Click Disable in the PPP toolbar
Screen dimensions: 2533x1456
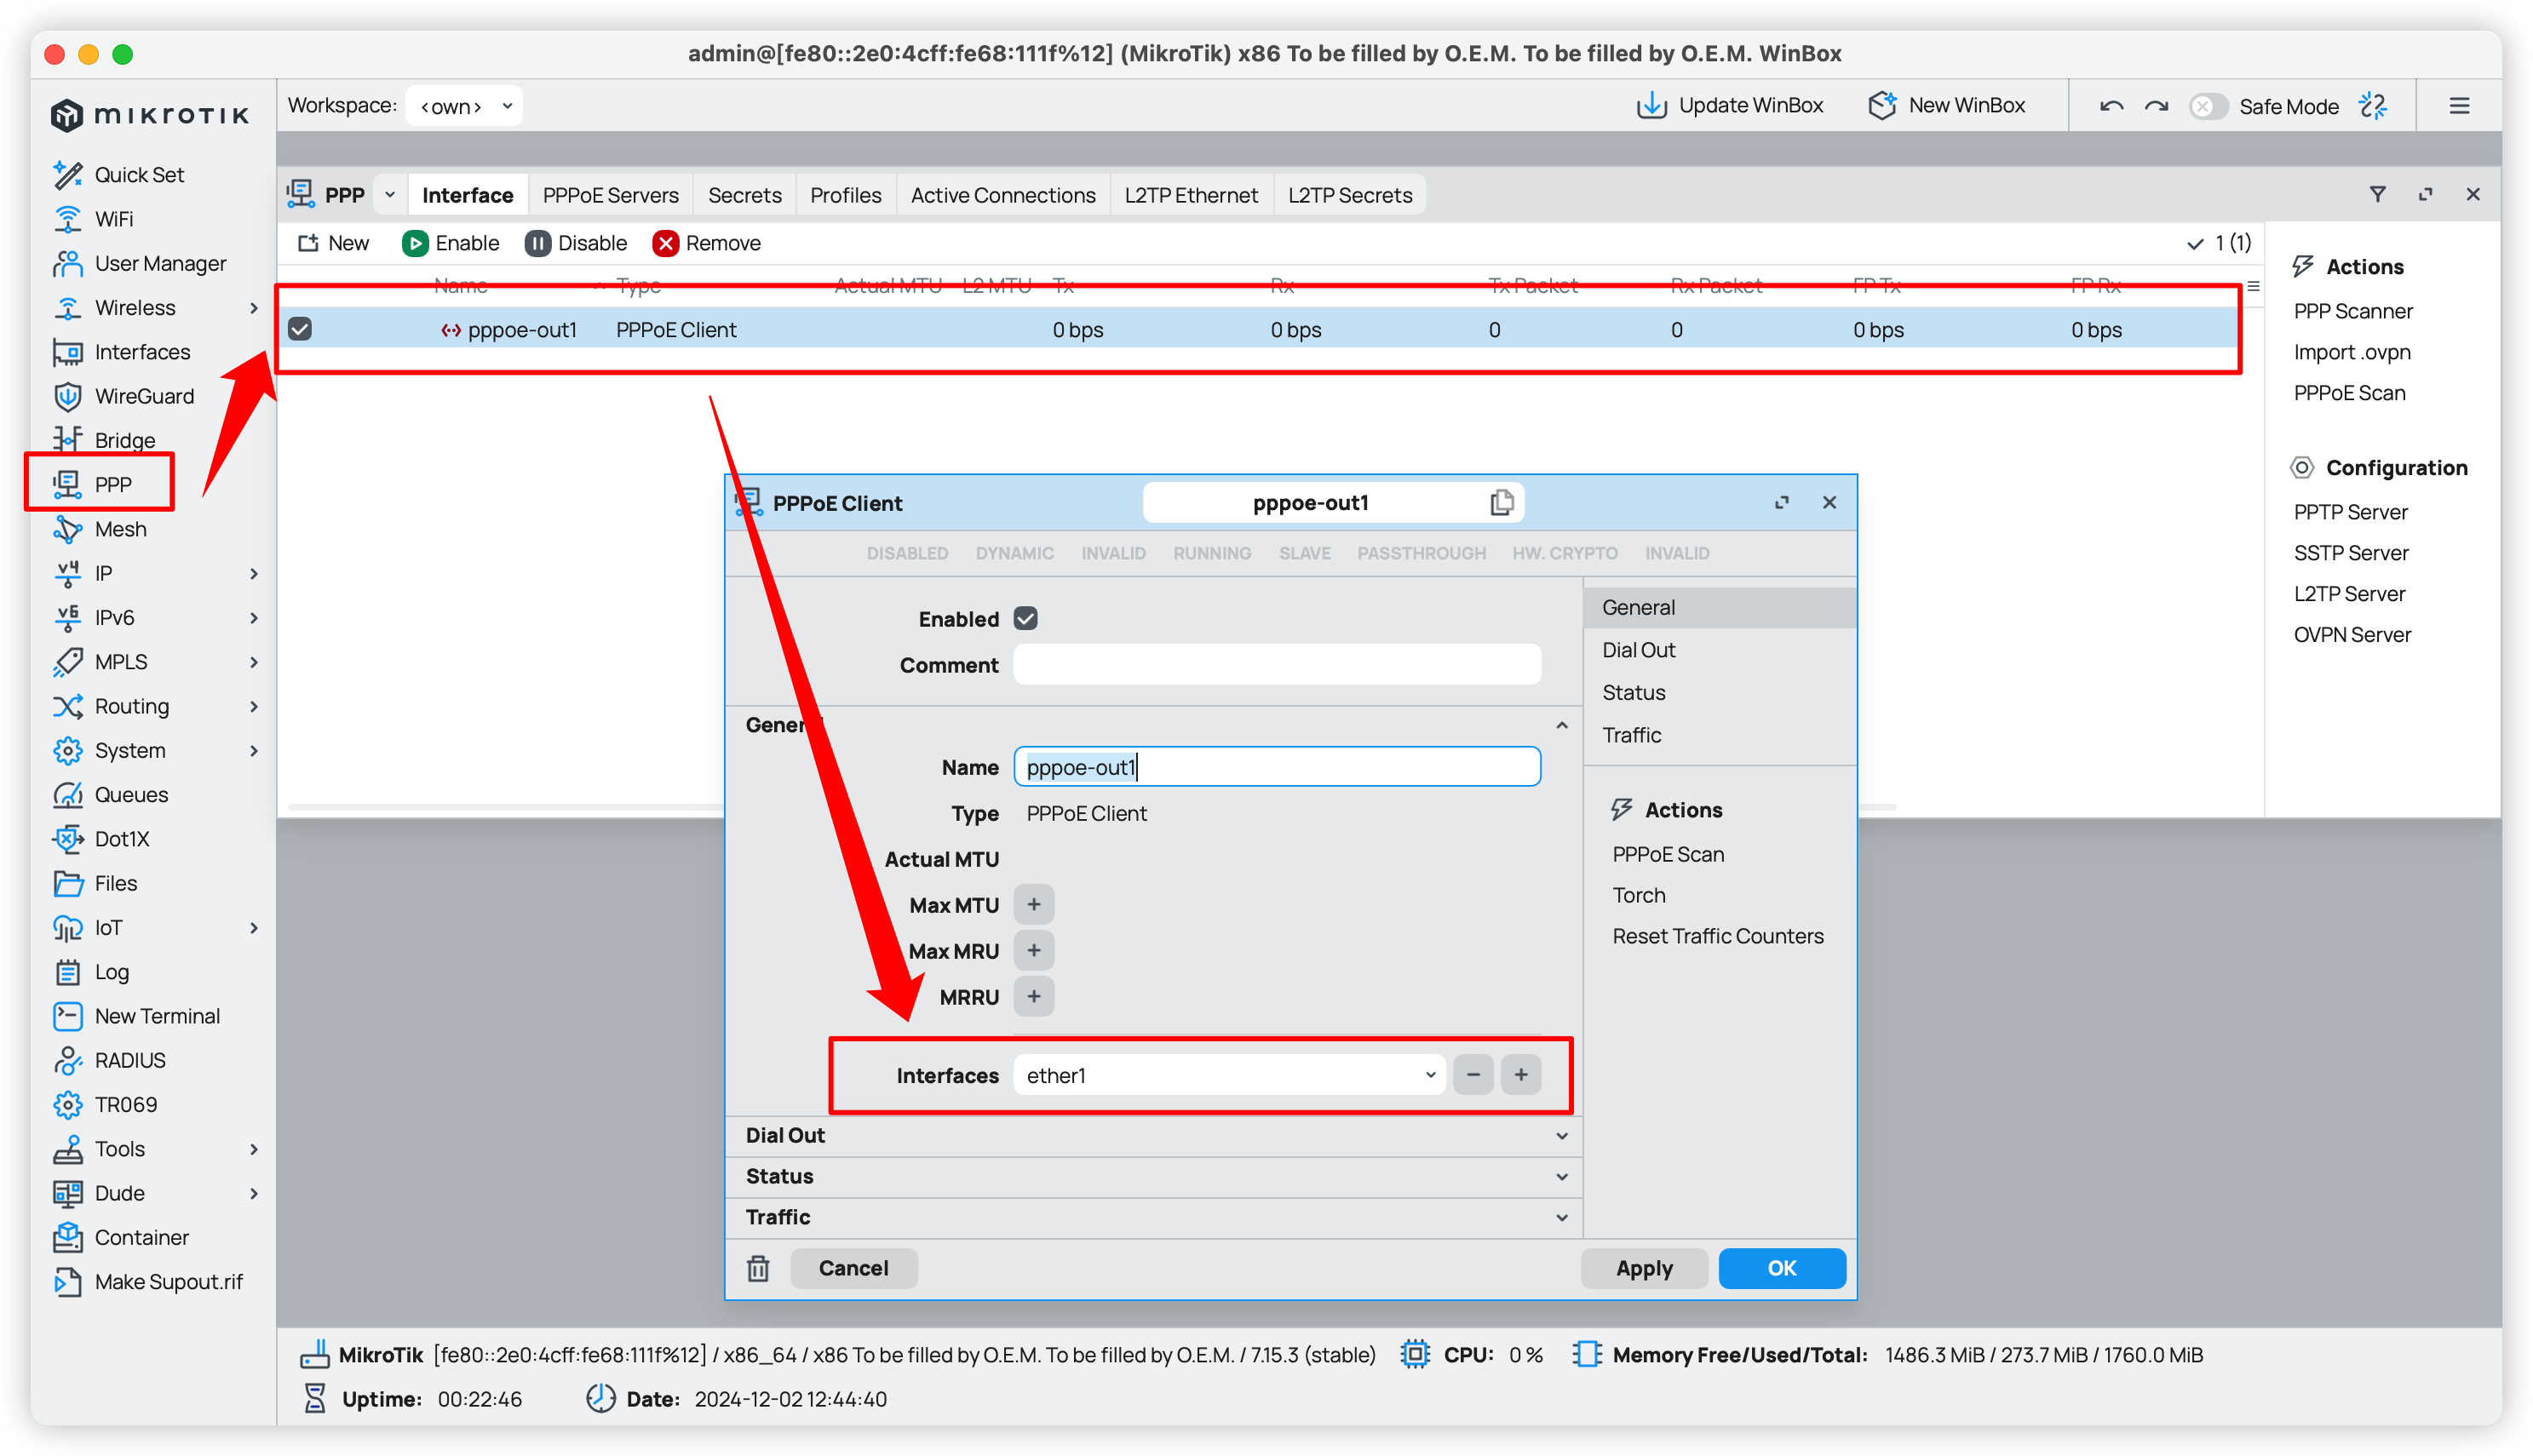(x=576, y=243)
